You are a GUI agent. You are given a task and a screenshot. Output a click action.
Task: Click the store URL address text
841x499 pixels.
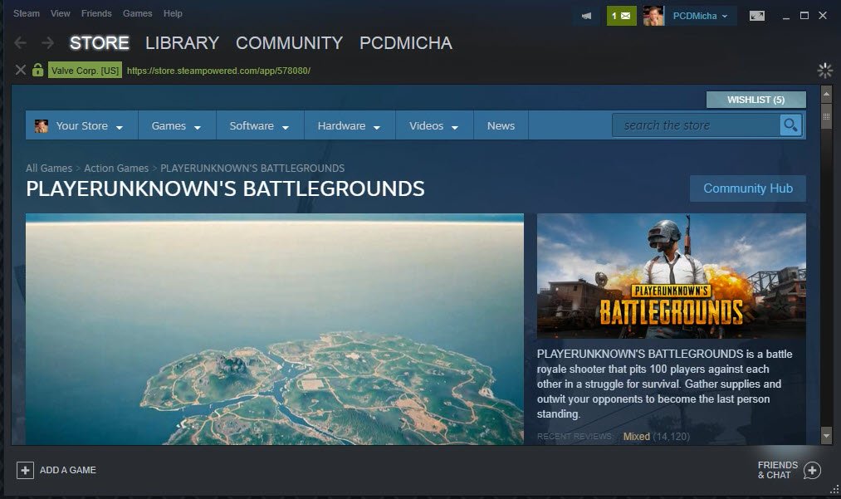point(219,71)
